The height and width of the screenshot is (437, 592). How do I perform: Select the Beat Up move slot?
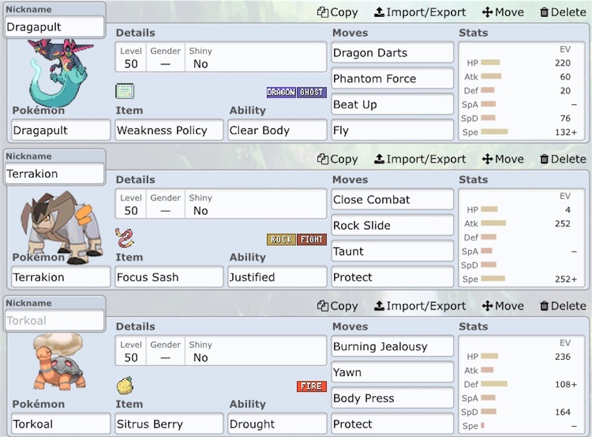coord(393,104)
